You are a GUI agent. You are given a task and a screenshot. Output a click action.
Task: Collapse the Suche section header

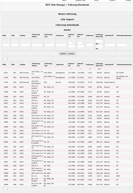tap(67, 30)
